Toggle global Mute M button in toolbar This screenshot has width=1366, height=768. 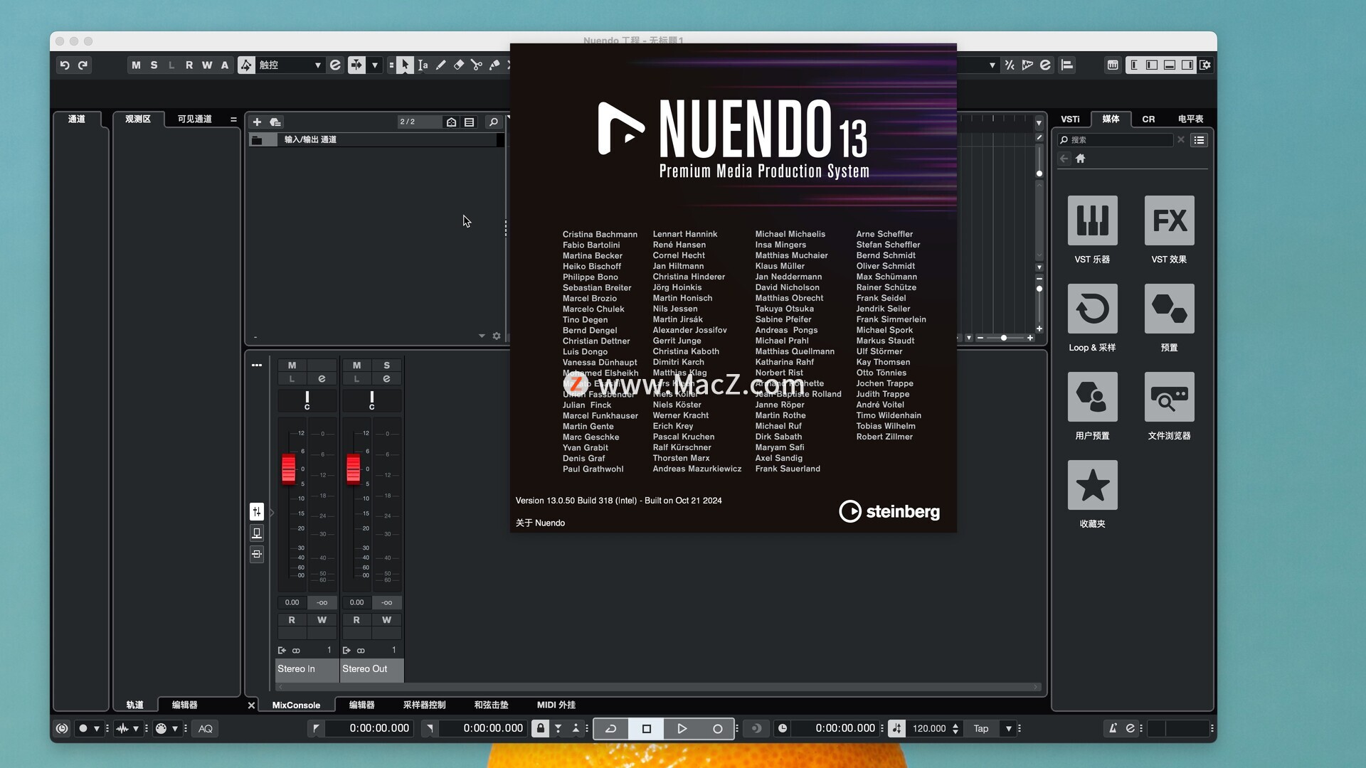[x=136, y=65]
